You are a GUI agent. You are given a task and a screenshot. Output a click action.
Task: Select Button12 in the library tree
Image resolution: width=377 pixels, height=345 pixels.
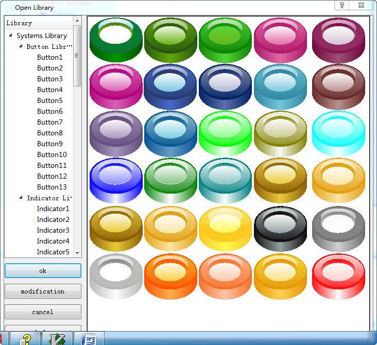(x=52, y=176)
